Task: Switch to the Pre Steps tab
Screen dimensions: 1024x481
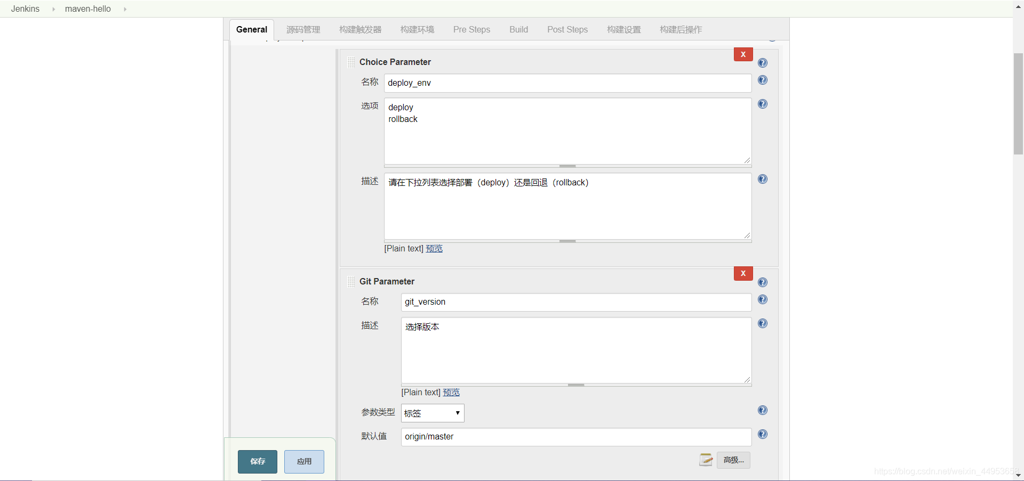Action: point(471,30)
